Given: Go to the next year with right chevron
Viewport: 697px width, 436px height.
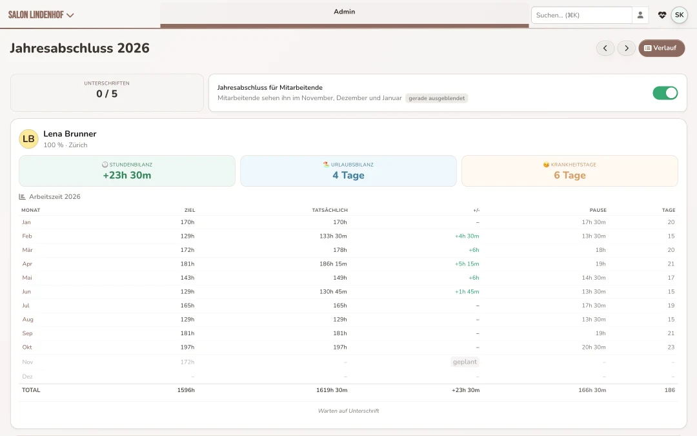Looking at the screenshot, I should (626, 48).
